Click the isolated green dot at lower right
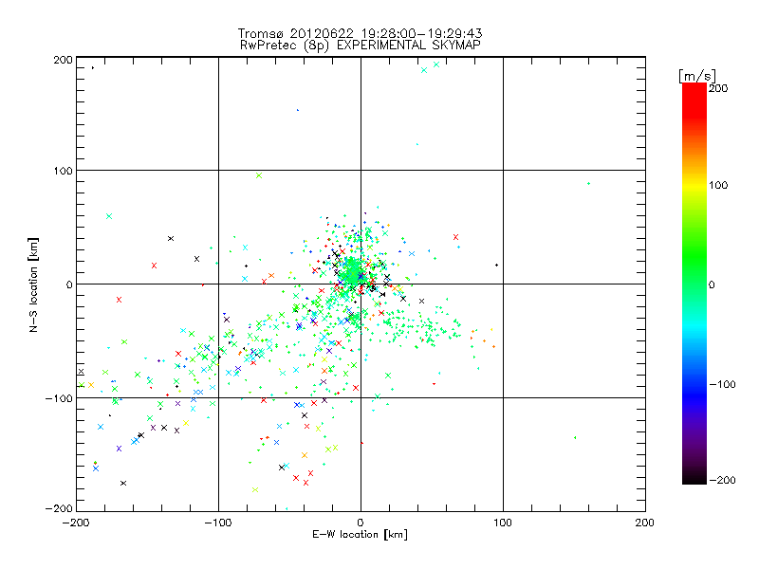The image size is (759, 569). tap(575, 438)
